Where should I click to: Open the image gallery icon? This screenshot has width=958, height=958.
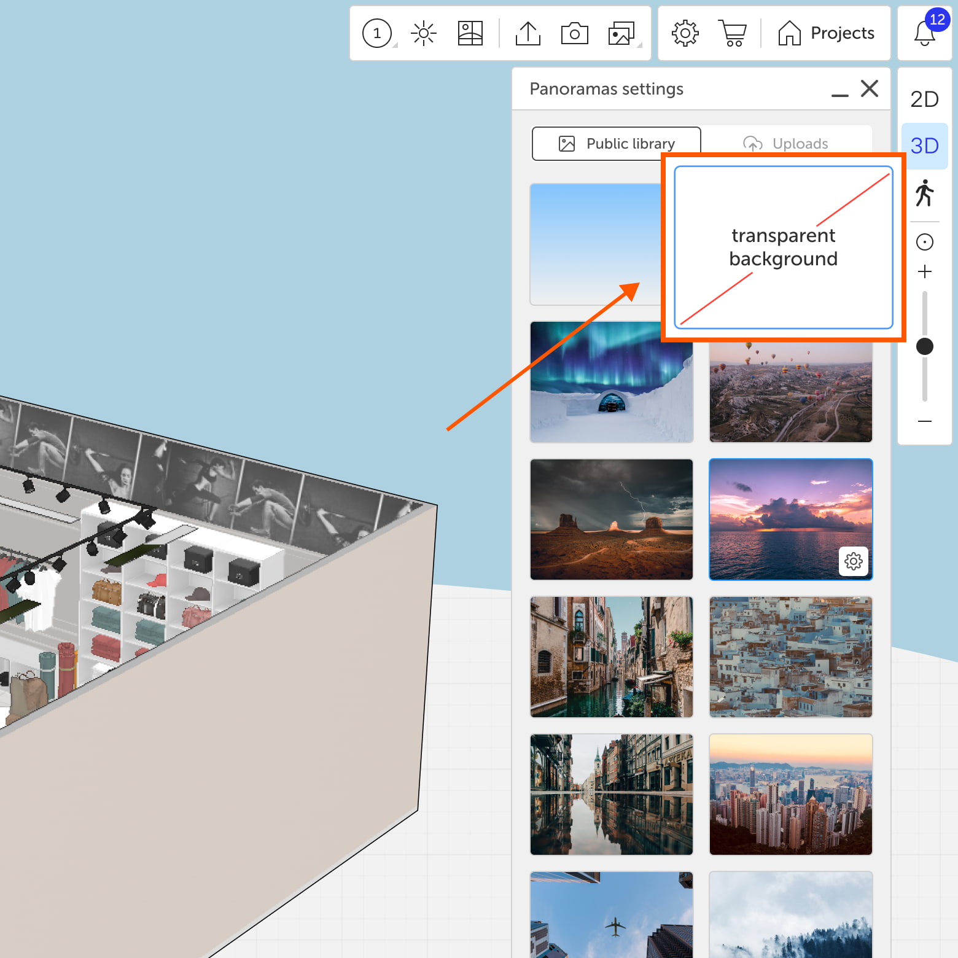(621, 33)
